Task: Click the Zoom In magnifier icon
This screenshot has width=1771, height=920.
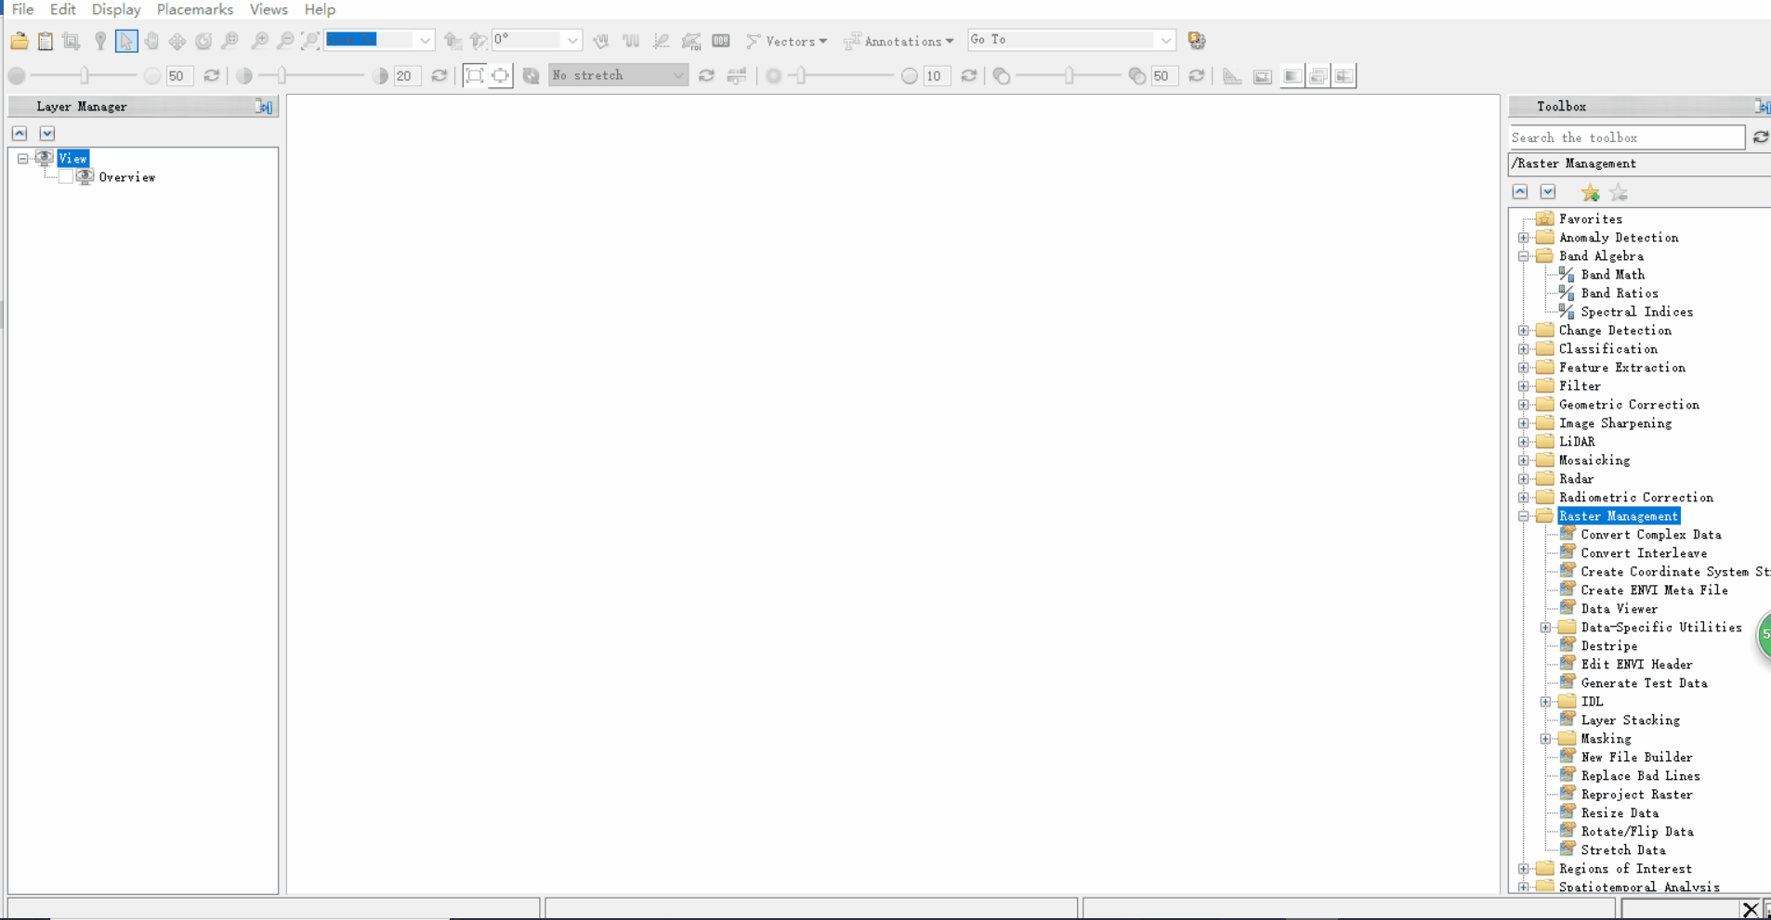Action: coord(259,41)
